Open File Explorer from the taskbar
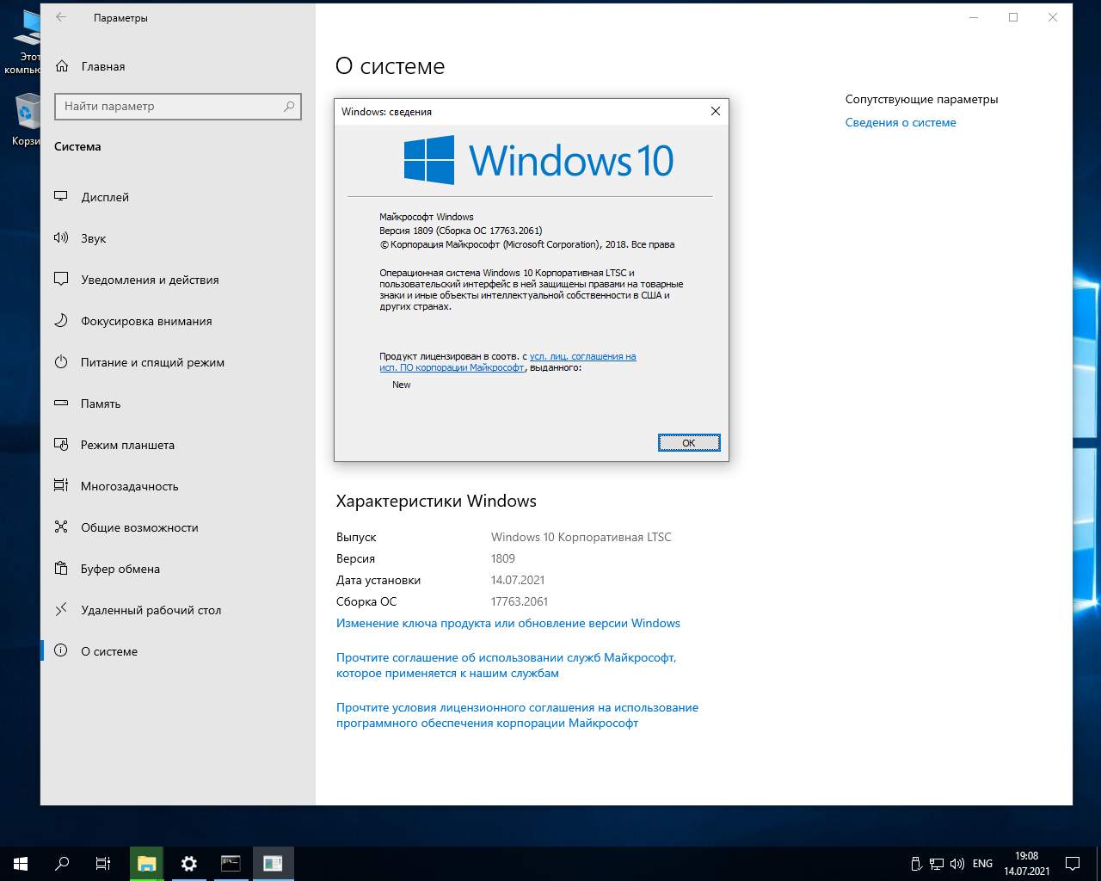The image size is (1101, 881). pyautogui.click(x=147, y=863)
